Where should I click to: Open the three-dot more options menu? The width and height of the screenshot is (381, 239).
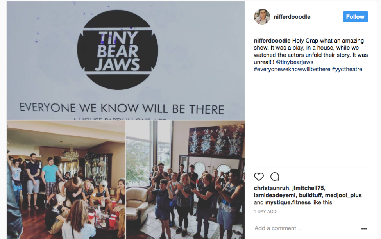click(364, 229)
